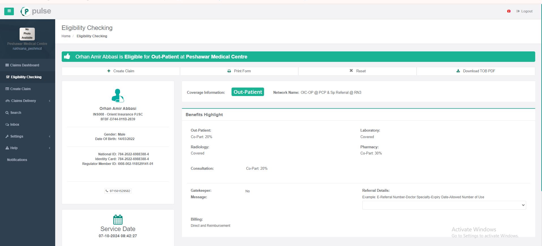Click the Home breadcrumb link
Screen dimensions: 542x246
[66, 36]
